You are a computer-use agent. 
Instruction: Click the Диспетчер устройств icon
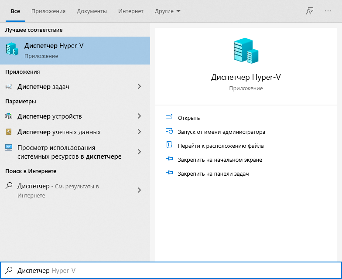(9, 116)
